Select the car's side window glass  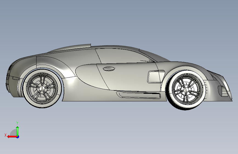pyautogui.click(x=124, y=56)
